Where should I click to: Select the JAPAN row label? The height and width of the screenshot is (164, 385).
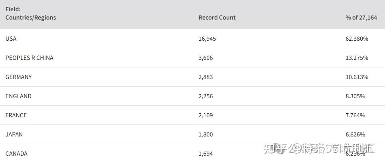[x=14, y=134]
